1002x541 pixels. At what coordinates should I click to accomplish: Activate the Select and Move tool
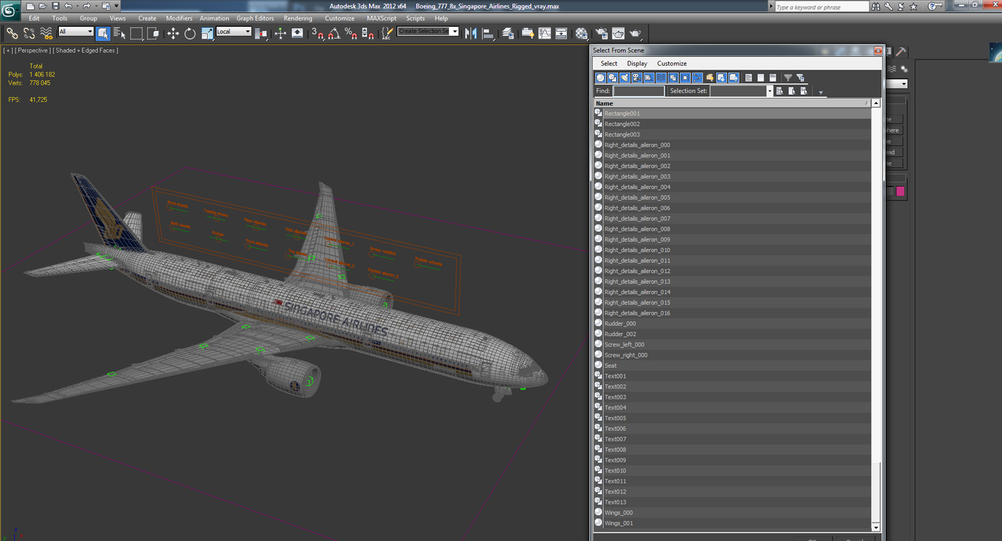173,33
